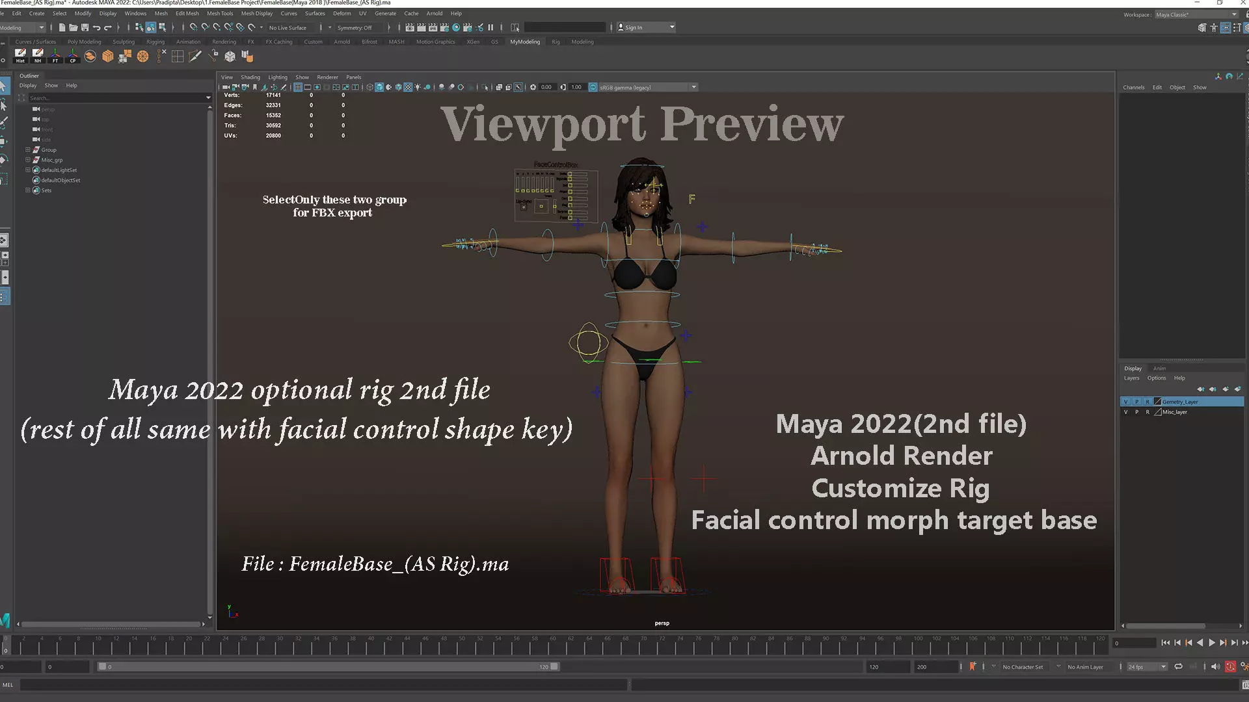The width and height of the screenshot is (1249, 702).
Task: Click the Channels menu in Channel Box
Action: pos(1133,87)
